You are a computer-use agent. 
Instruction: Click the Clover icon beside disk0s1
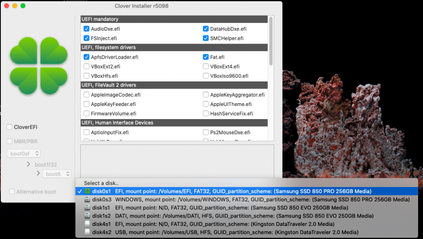click(87, 191)
